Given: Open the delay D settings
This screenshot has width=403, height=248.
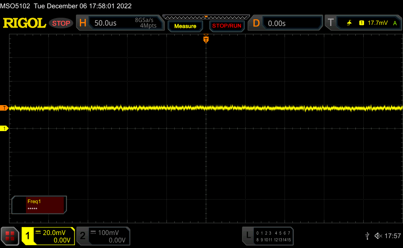Looking at the screenshot, I should [256, 23].
